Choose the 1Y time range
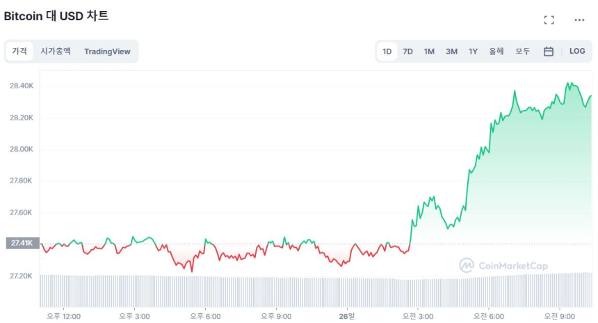The height and width of the screenshot is (323, 598). [473, 52]
